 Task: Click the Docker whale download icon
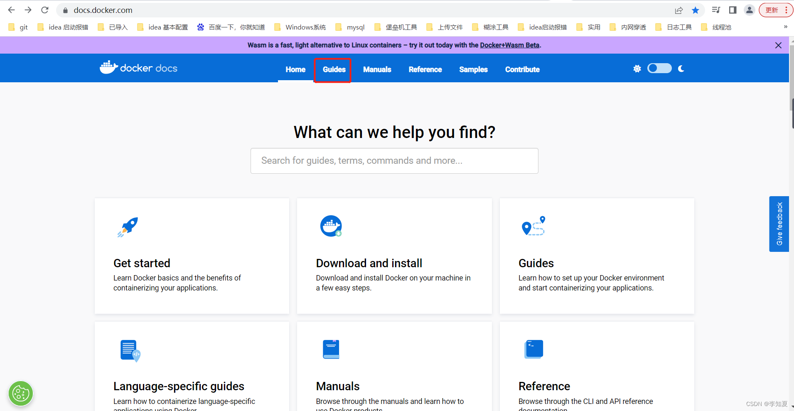[331, 226]
